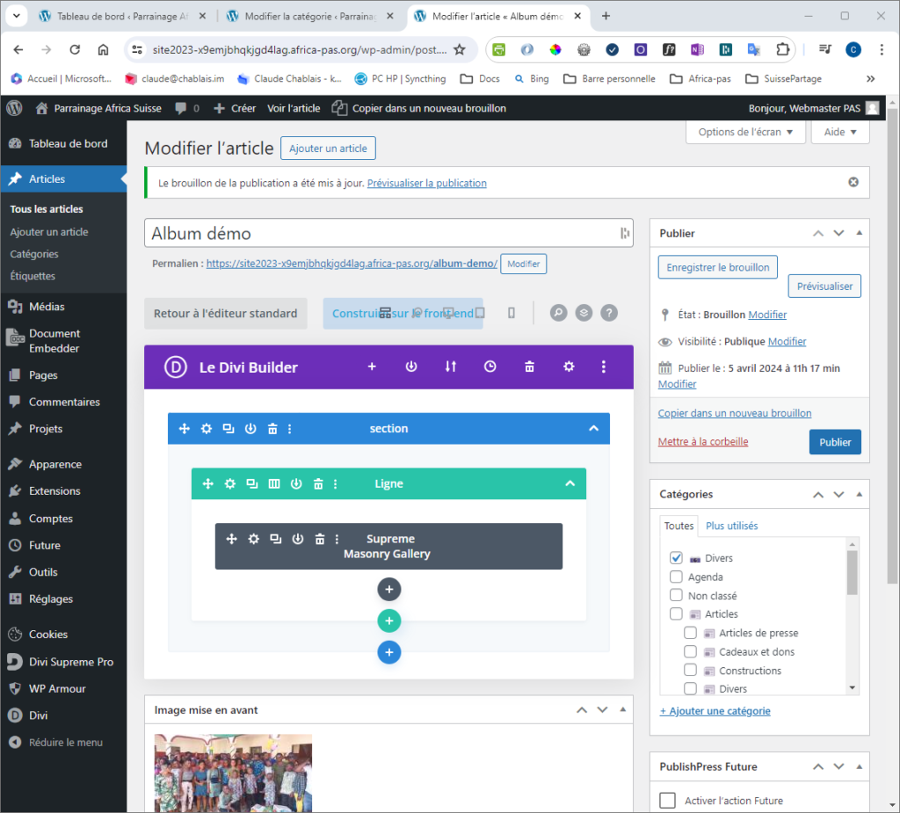The width and height of the screenshot is (900, 813).
Task: Switch to the Plus utilisés categories tab
Action: (x=731, y=526)
